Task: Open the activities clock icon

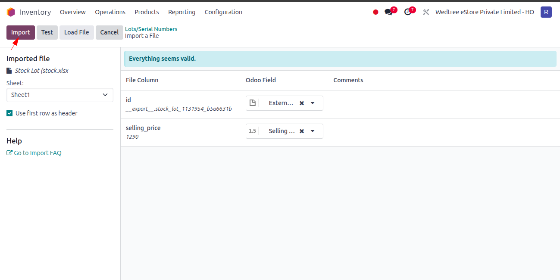Action: tap(407, 12)
